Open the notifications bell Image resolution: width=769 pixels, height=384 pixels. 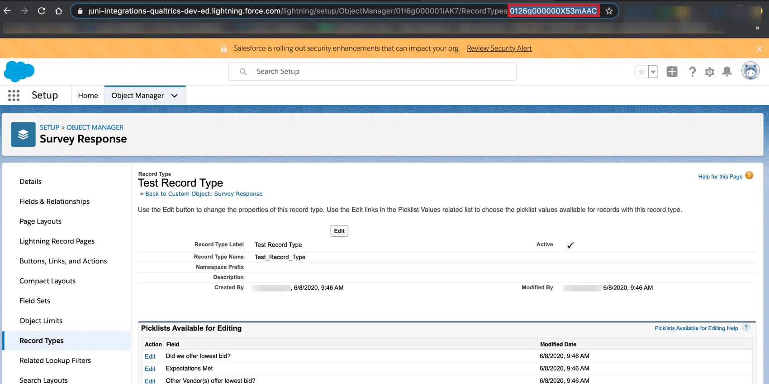click(x=727, y=72)
